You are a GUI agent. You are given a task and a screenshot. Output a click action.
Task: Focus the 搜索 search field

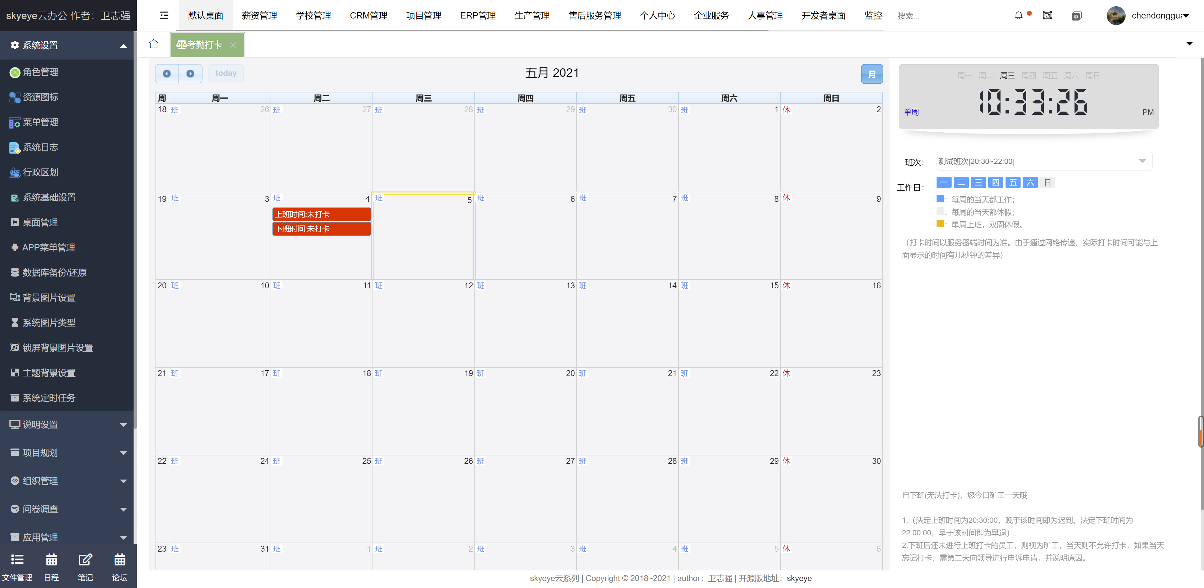coord(944,16)
